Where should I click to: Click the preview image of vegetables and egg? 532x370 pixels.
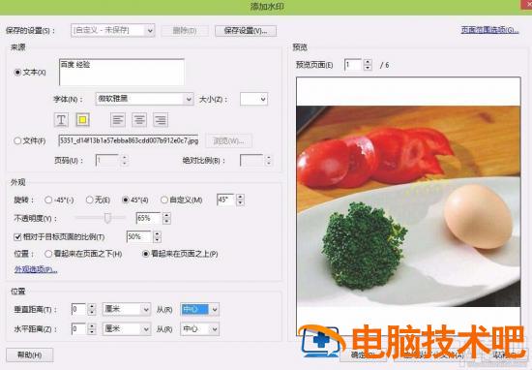pos(408,206)
